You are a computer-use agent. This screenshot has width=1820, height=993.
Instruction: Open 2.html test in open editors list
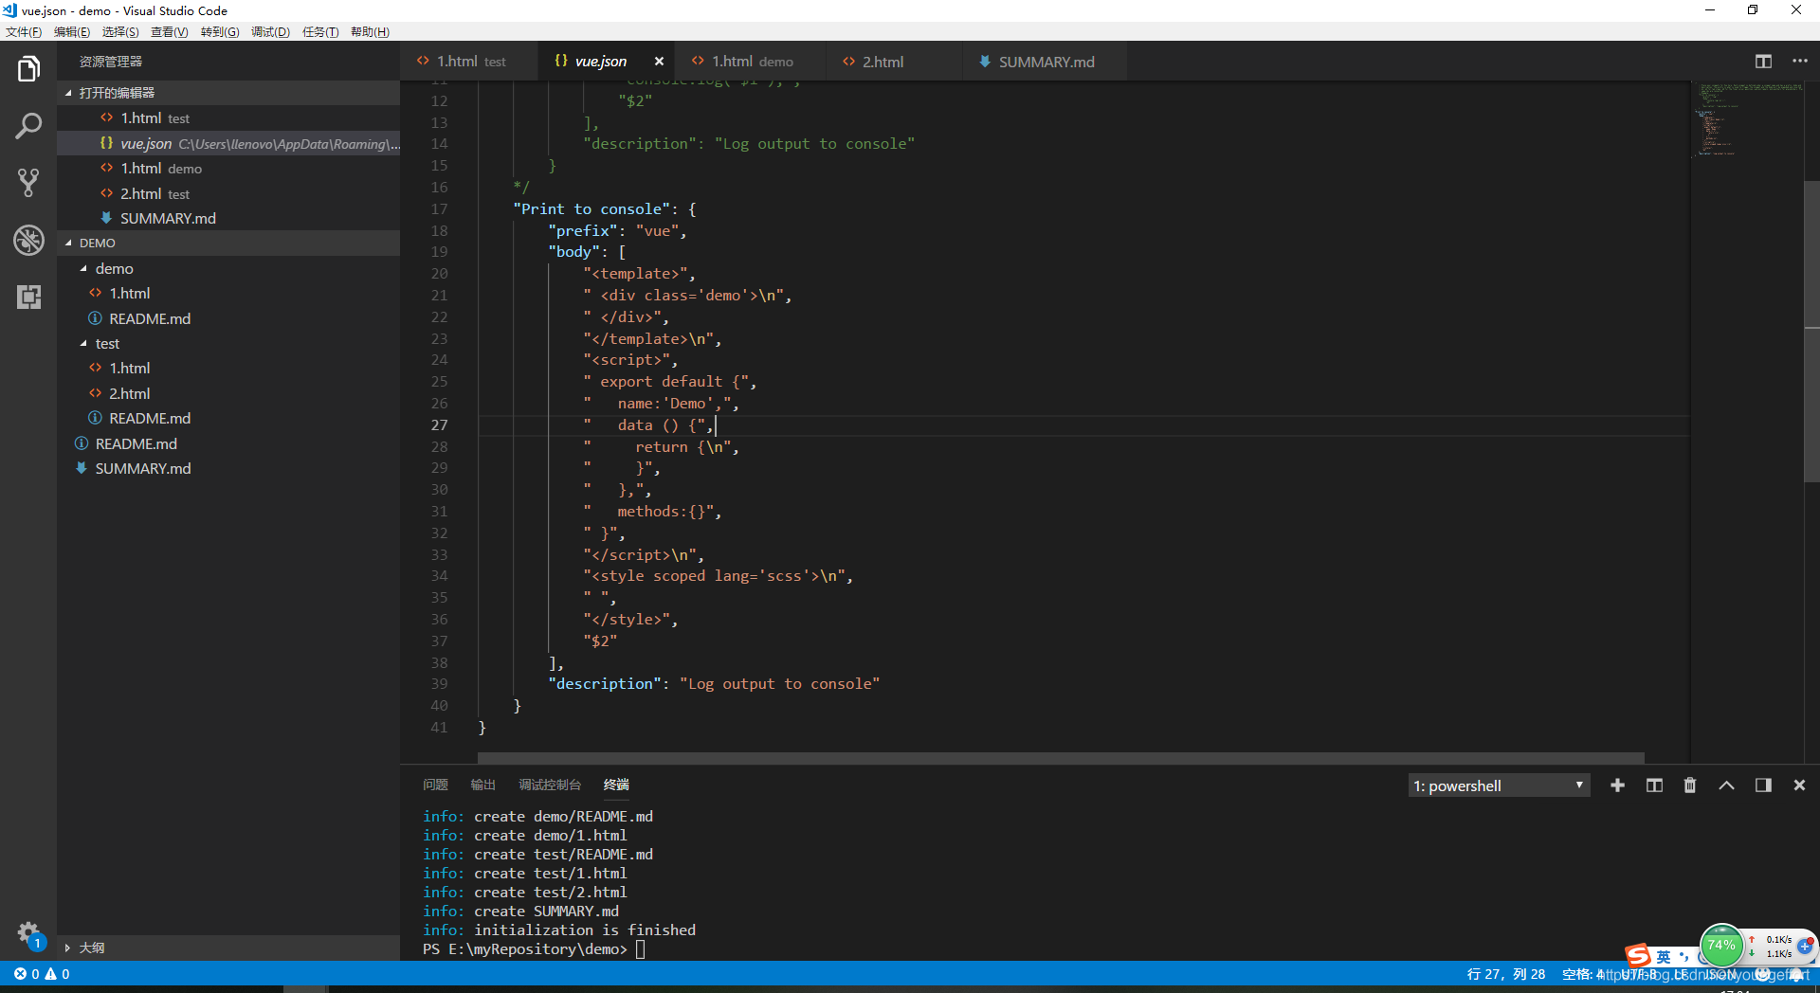[228, 193]
